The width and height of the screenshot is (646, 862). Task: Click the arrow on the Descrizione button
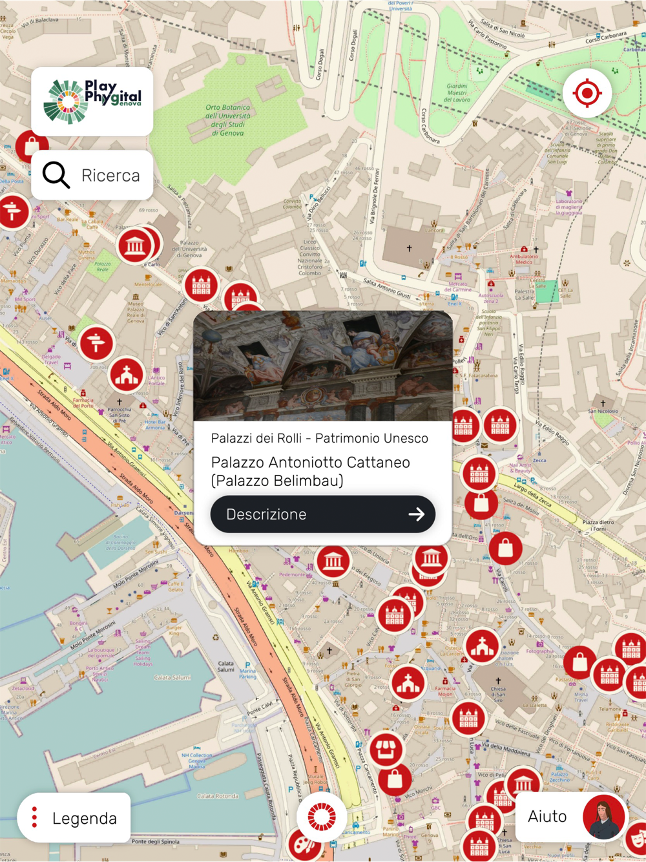[417, 514]
